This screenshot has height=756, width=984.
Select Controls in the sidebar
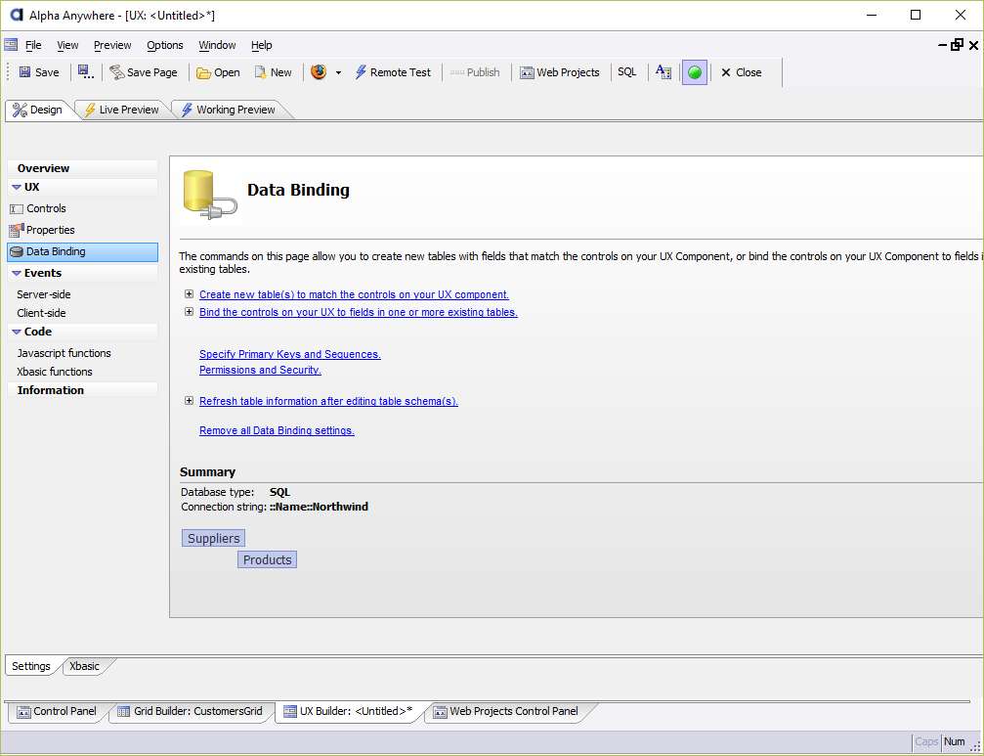click(46, 208)
